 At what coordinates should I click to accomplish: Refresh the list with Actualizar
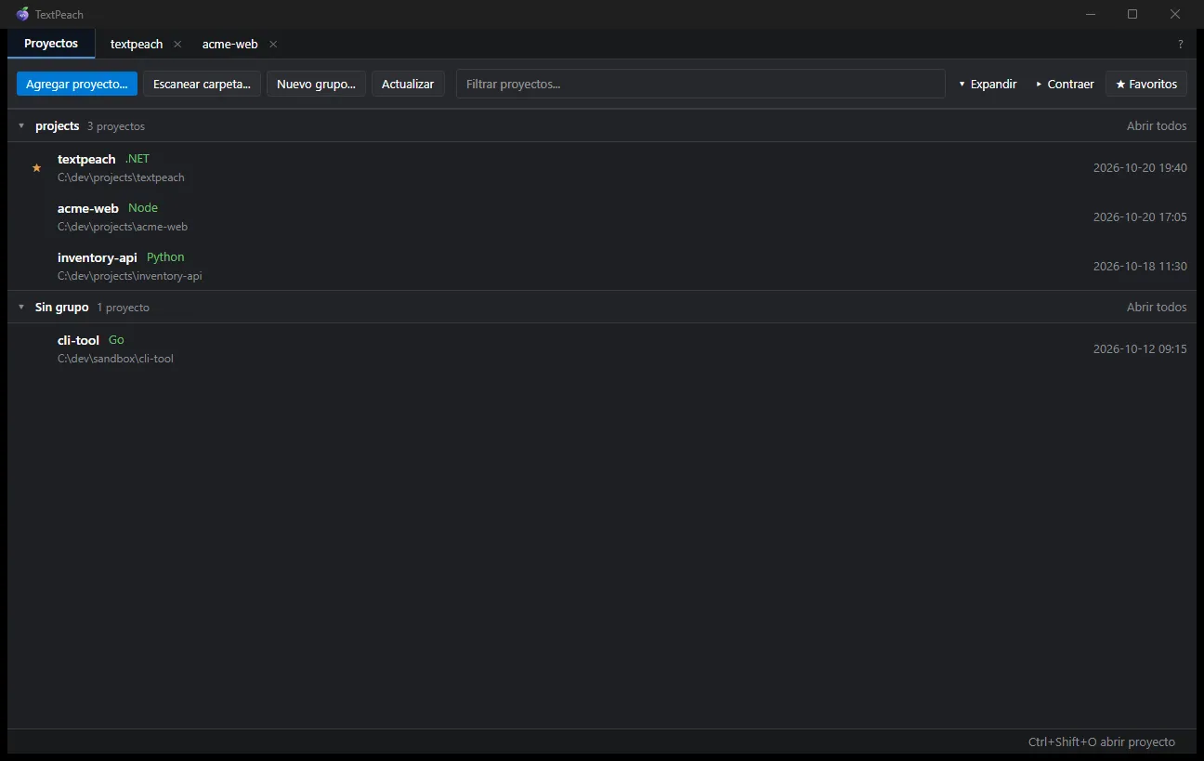(408, 84)
